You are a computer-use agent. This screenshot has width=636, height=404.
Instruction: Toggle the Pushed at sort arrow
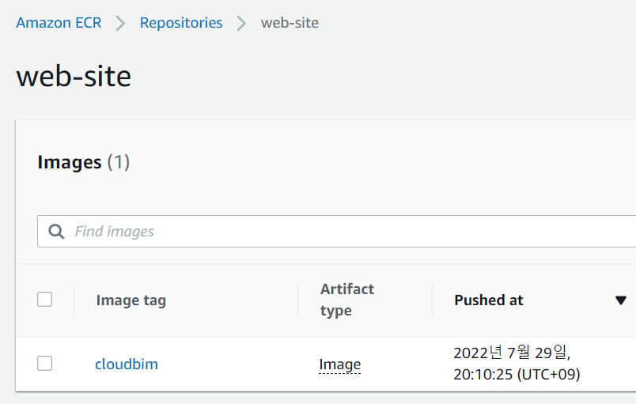[621, 300]
